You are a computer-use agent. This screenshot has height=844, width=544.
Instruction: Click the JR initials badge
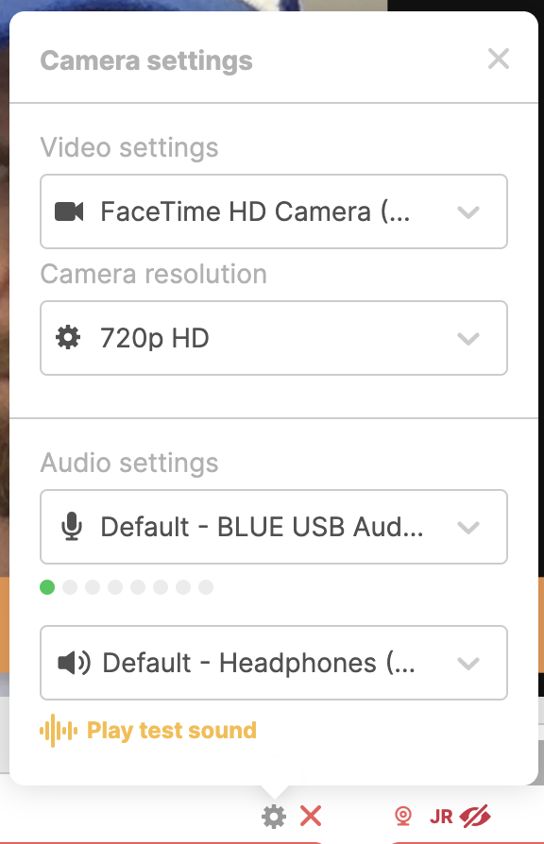click(x=441, y=817)
